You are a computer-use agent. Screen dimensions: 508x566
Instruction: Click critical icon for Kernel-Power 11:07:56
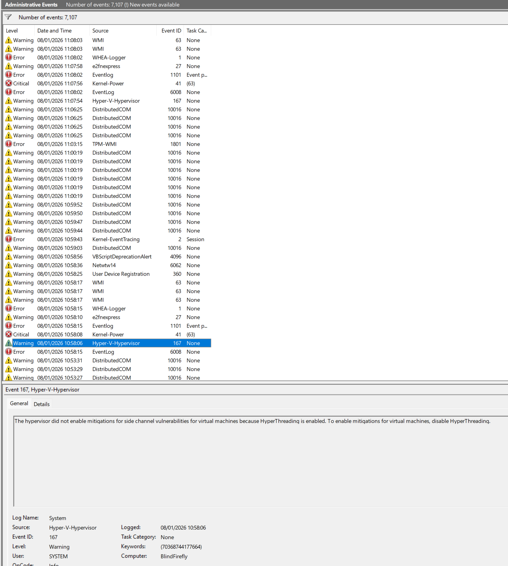pos(9,83)
